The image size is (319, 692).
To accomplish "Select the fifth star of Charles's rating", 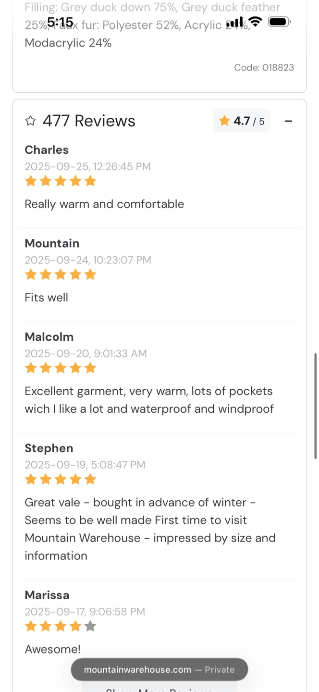I will pos(90,181).
